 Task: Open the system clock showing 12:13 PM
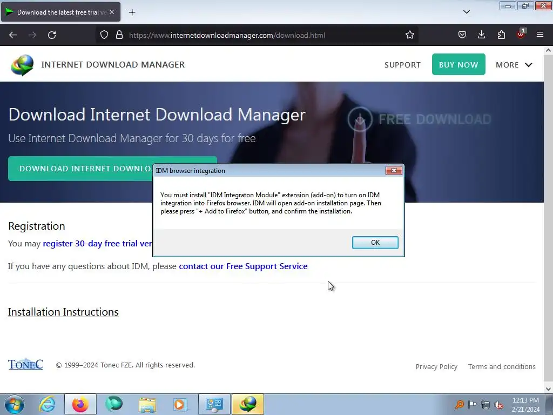[x=525, y=405]
